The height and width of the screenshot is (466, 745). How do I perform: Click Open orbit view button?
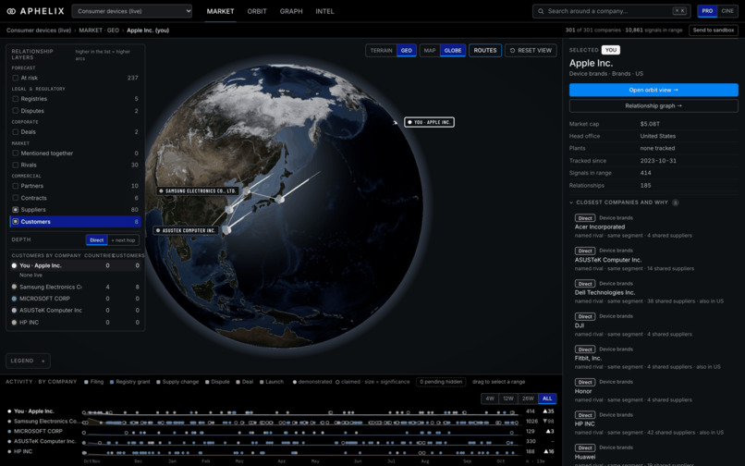pos(653,90)
